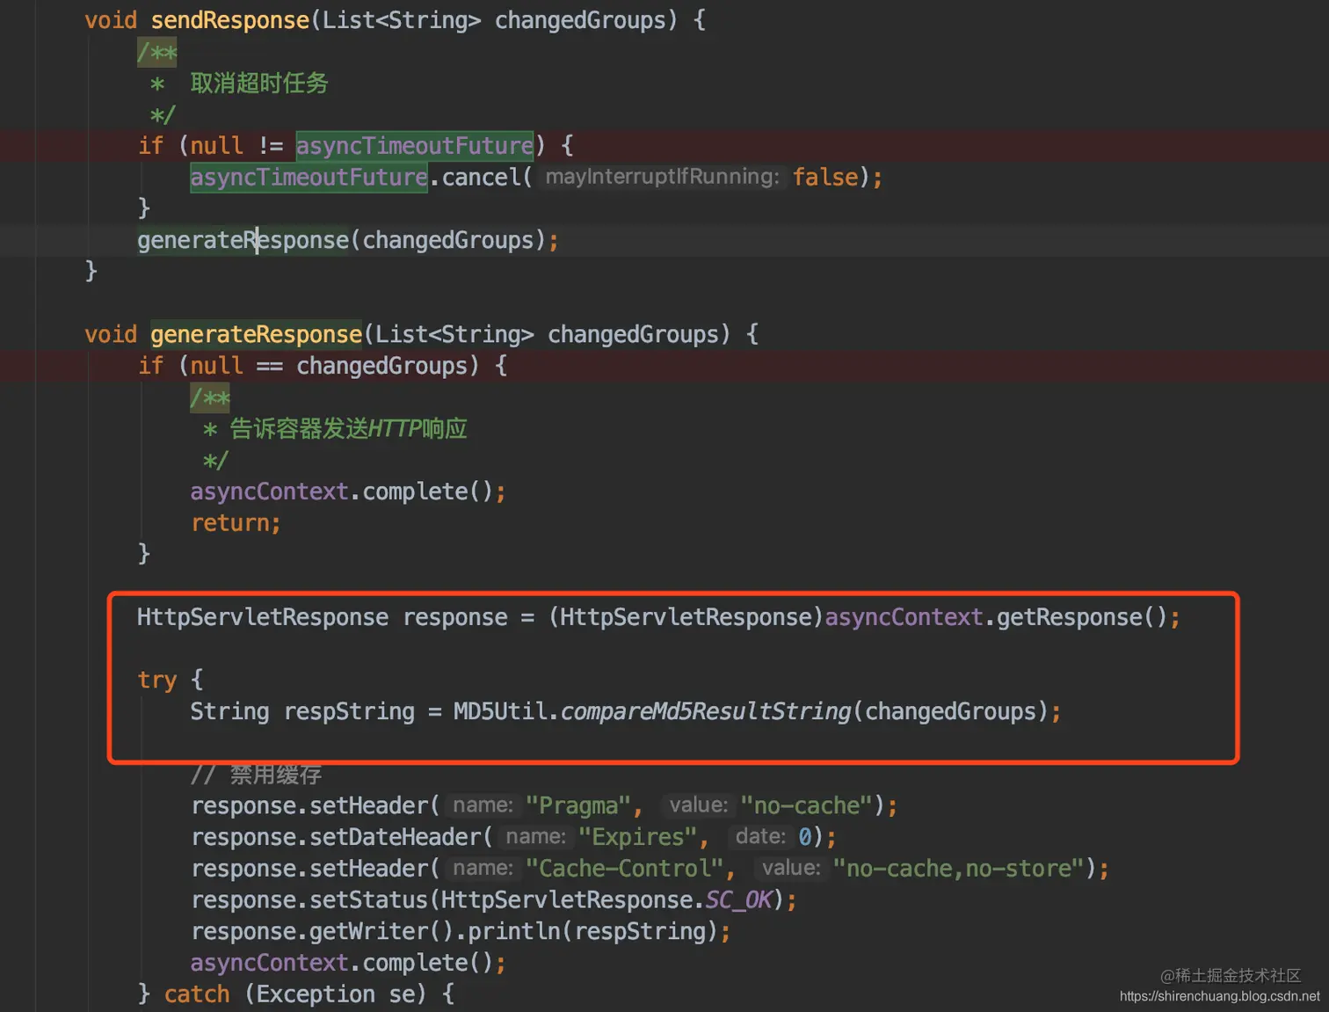Click the false argument of cancel
The height and width of the screenshot is (1012, 1329).
pyautogui.click(x=825, y=178)
